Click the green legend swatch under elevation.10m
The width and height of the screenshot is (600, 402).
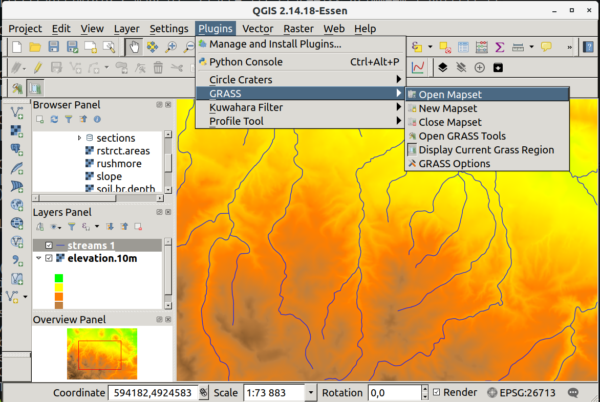pos(58,278)
